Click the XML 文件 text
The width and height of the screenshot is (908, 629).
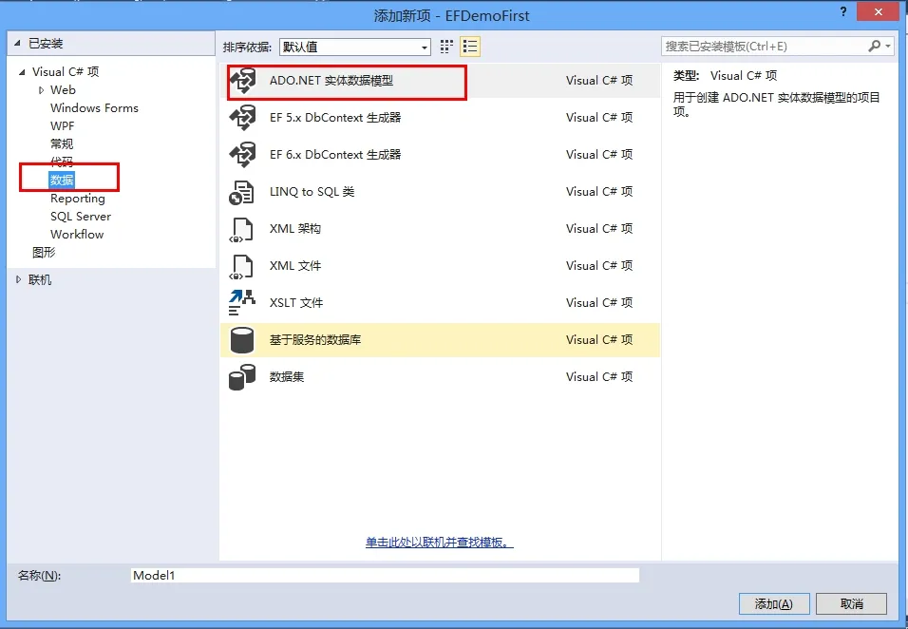pos(294,266)
